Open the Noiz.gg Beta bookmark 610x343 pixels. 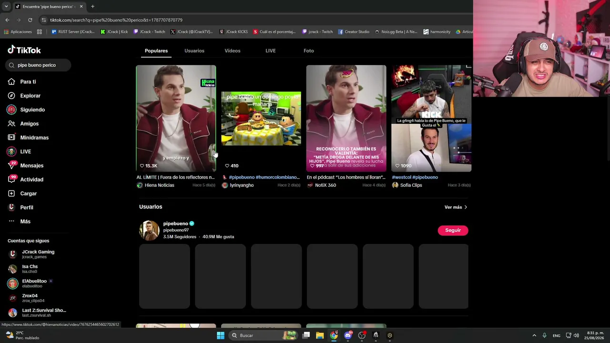(396, 32)
